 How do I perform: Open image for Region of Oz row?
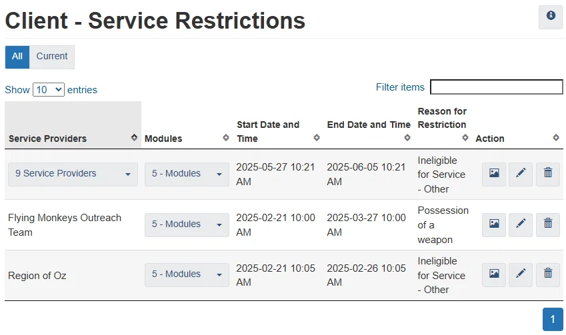[x=494, y=274]
